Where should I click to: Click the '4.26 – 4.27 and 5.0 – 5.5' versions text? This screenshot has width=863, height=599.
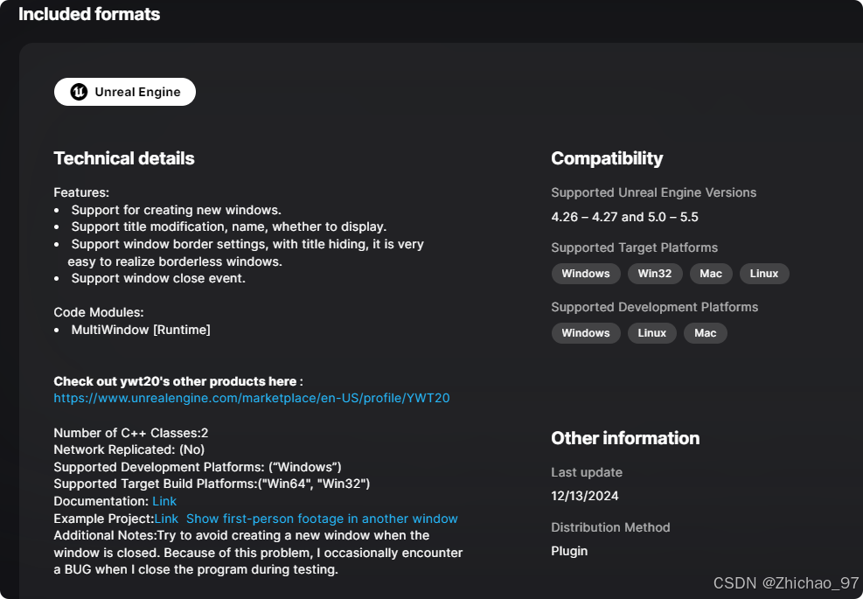624,217
